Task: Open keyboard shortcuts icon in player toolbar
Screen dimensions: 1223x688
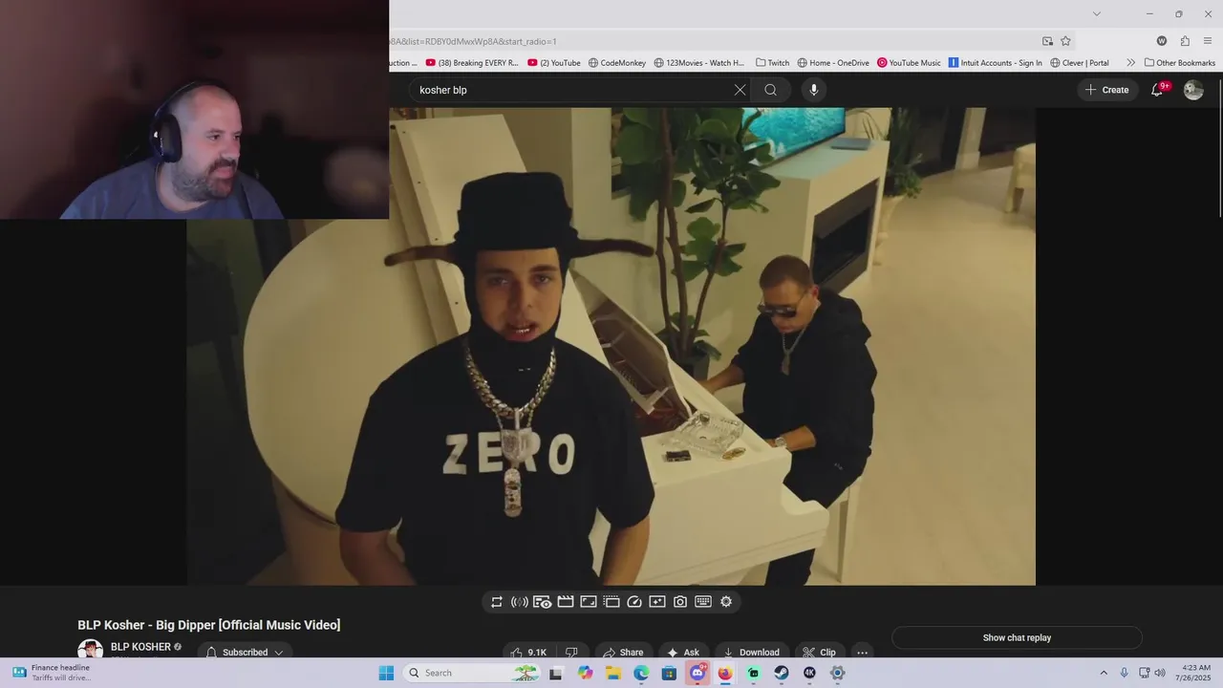Action: [703, 602]
